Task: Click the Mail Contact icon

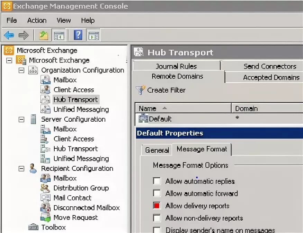Action: 45,198
